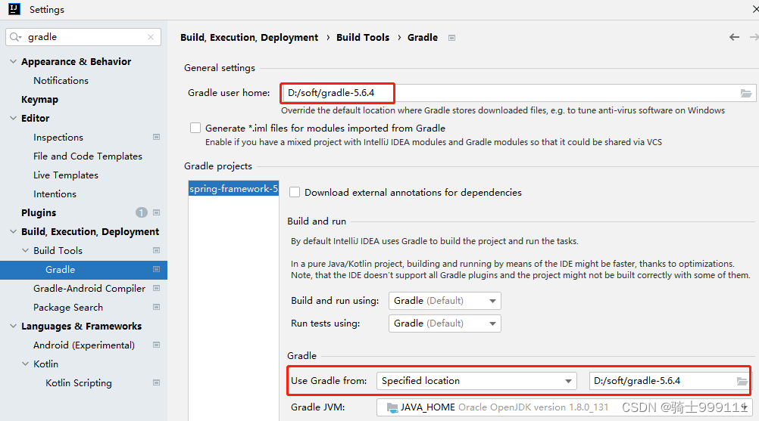Screen dimensions: 759x421
Task: Click the IntelliJ IDEA logo icon
Action: pos(14,9)
